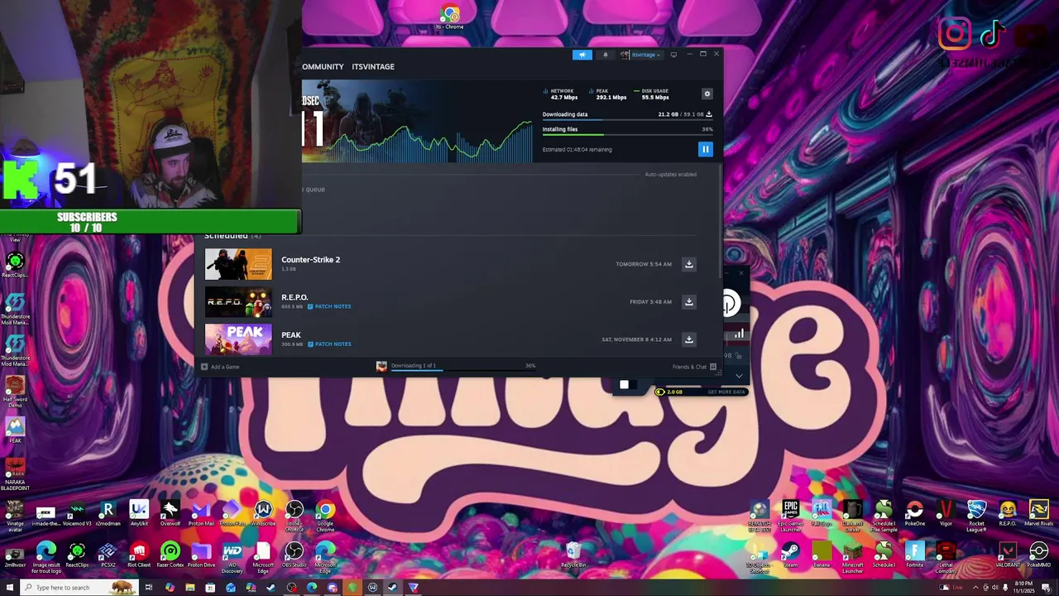
Task: Select R.E.P.O. thumbnail in Scheduled list
Action: click(238, 302)
